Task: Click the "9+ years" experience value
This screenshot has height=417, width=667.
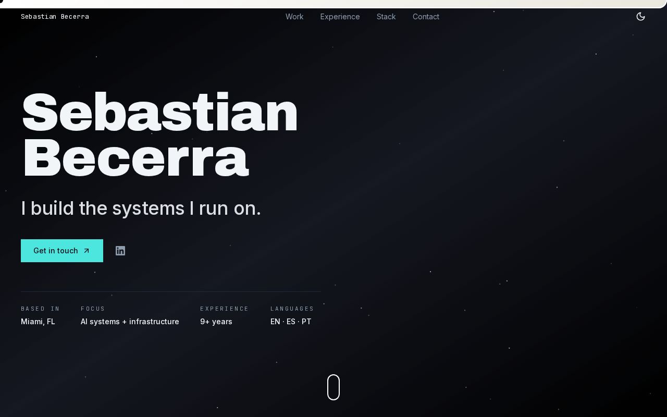Action: pyautogui.click(x=216, y=322)
